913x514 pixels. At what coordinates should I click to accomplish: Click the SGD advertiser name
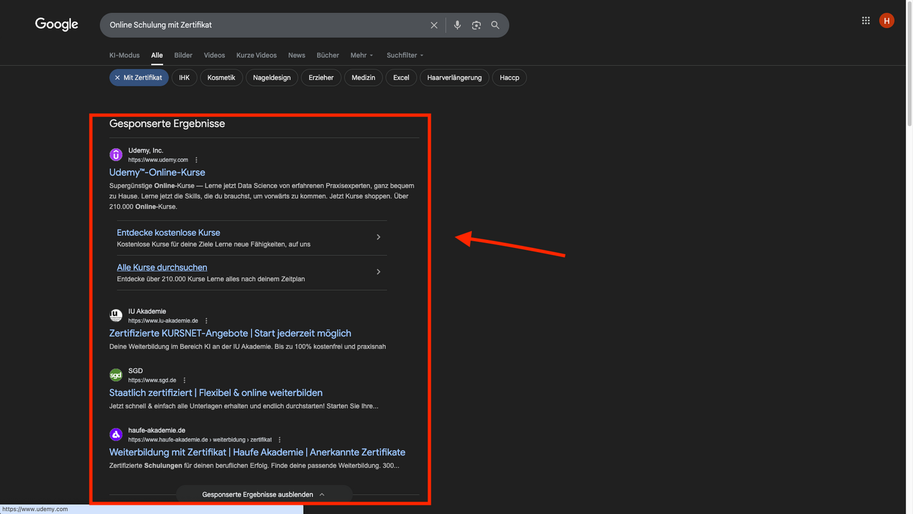tap(136, 371)
